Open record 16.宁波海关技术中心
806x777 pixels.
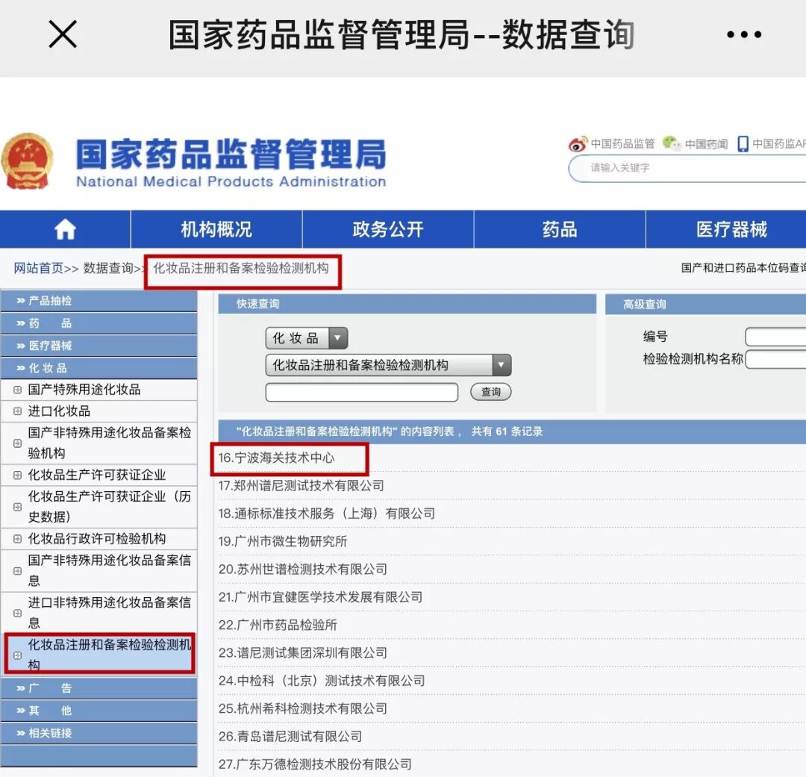tap(276, 458)
